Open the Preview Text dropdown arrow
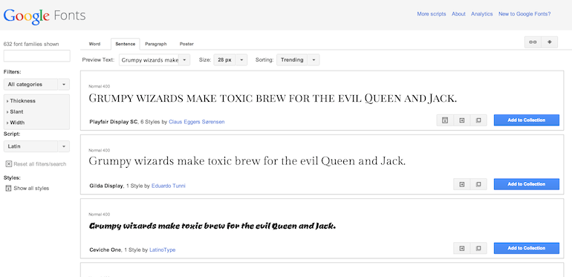Image resolution: width=572 pixels, height=277 pixels. click(x=184, y=59)
